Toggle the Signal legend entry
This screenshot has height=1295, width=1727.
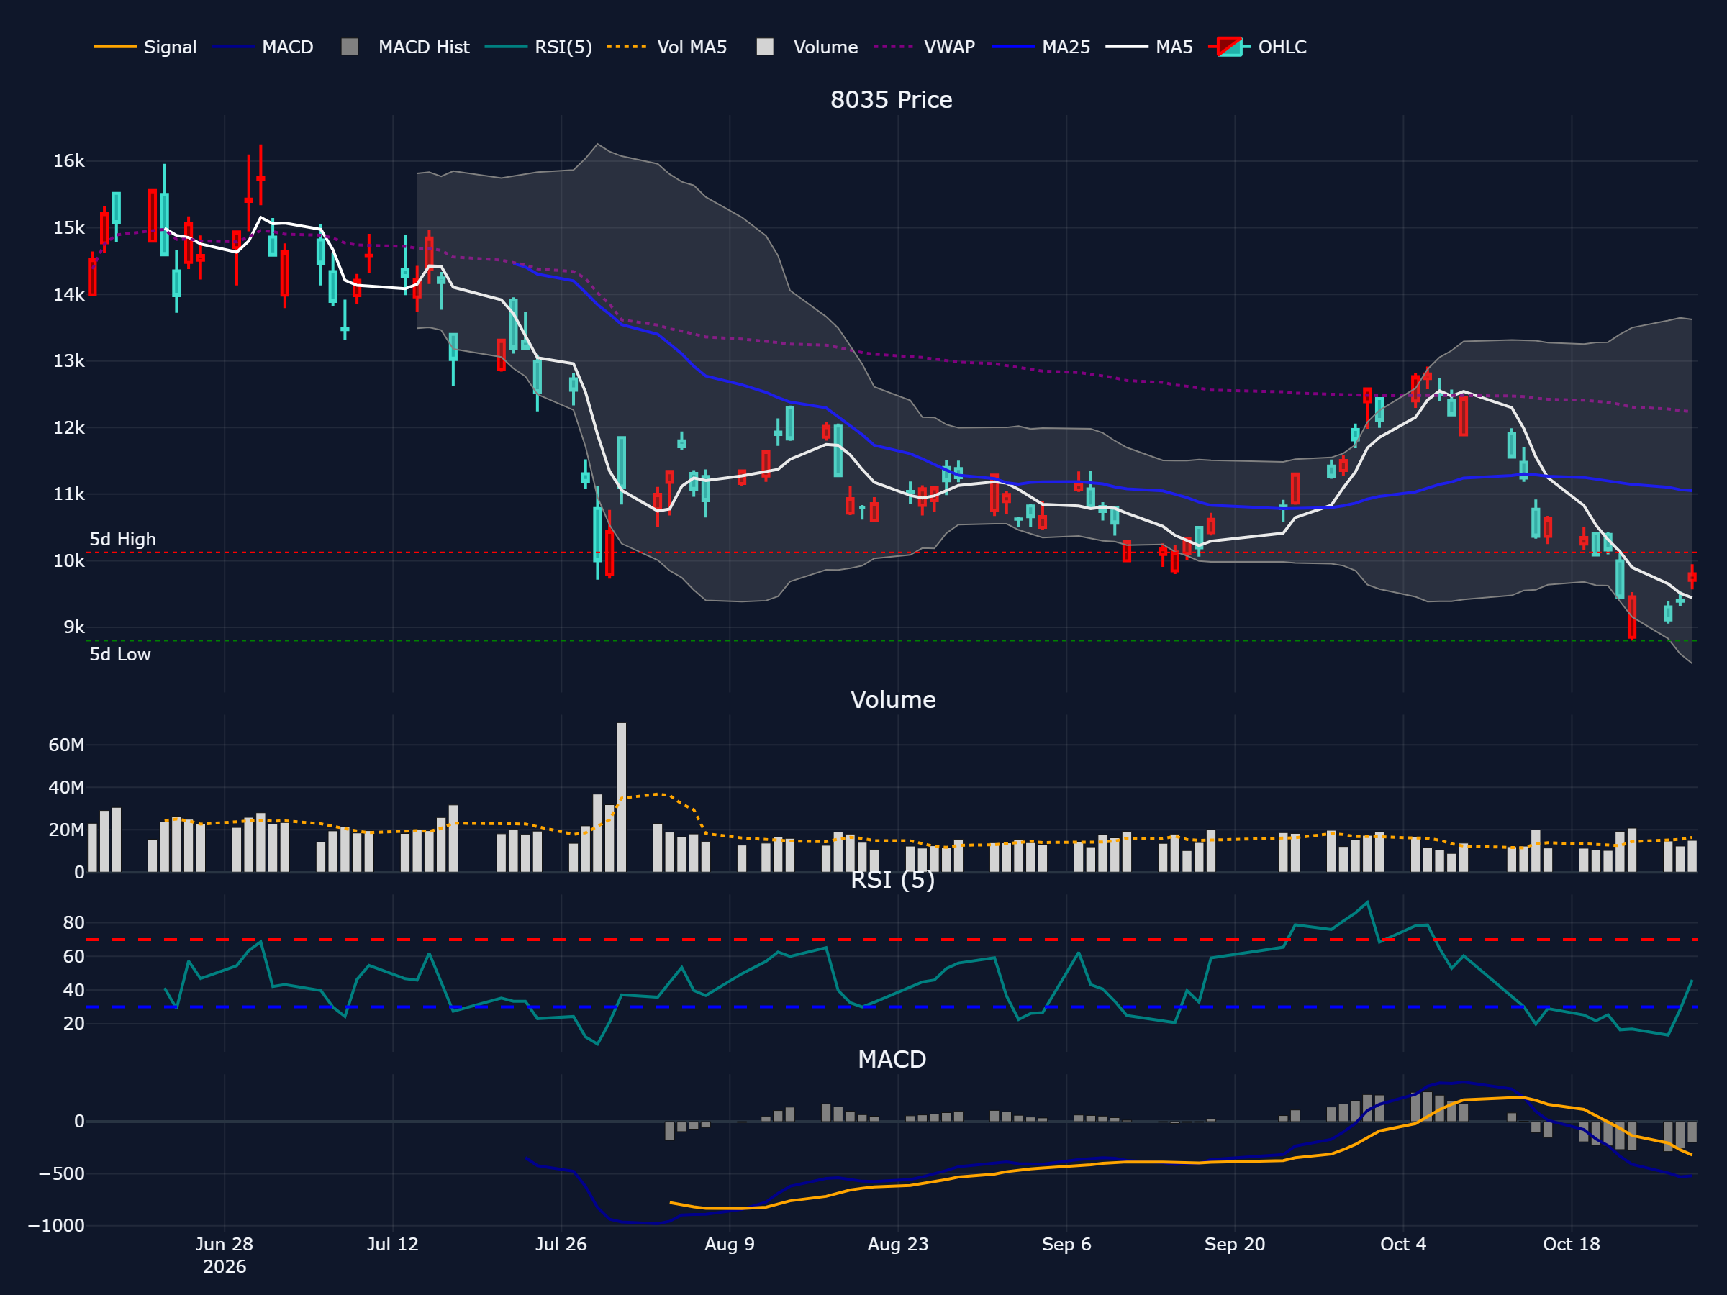(x=145, y=47)
